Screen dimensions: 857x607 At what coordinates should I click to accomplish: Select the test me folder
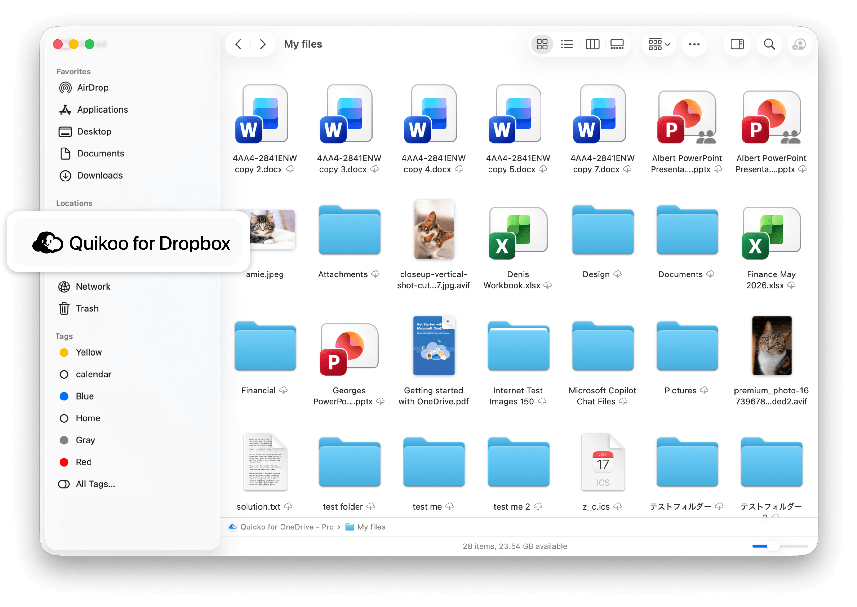[434, 463]
